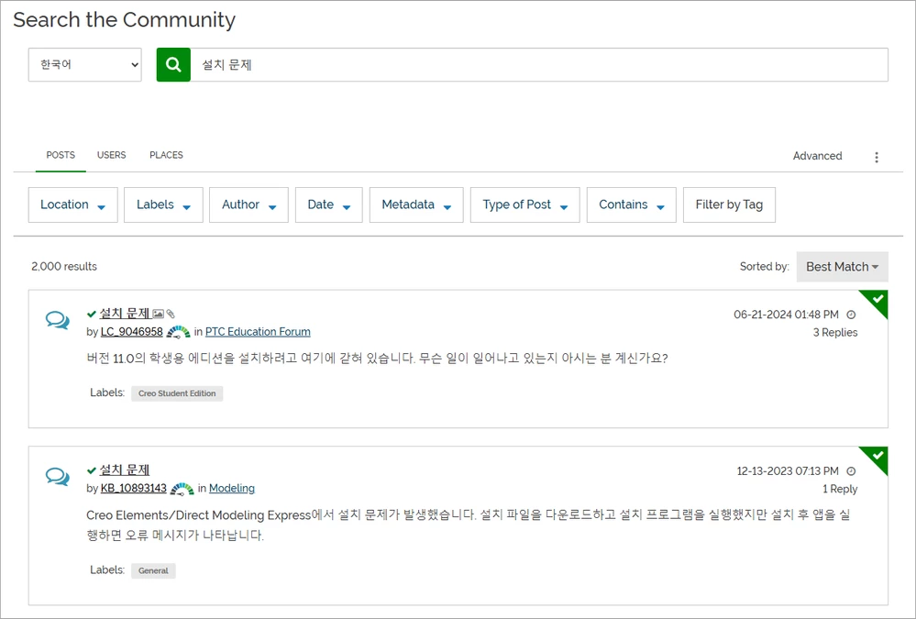This screenshot has width=916, height=619.
Task: Click the 12-13-2023 07:13 PM timestamp
Action: click(788, 471)
